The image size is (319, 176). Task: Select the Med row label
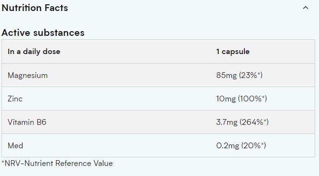(x=15, y=145)
